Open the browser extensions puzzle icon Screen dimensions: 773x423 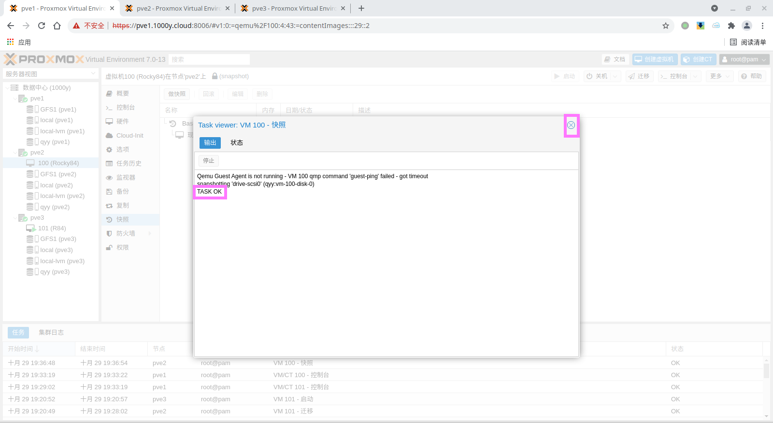tap(731, 26)
